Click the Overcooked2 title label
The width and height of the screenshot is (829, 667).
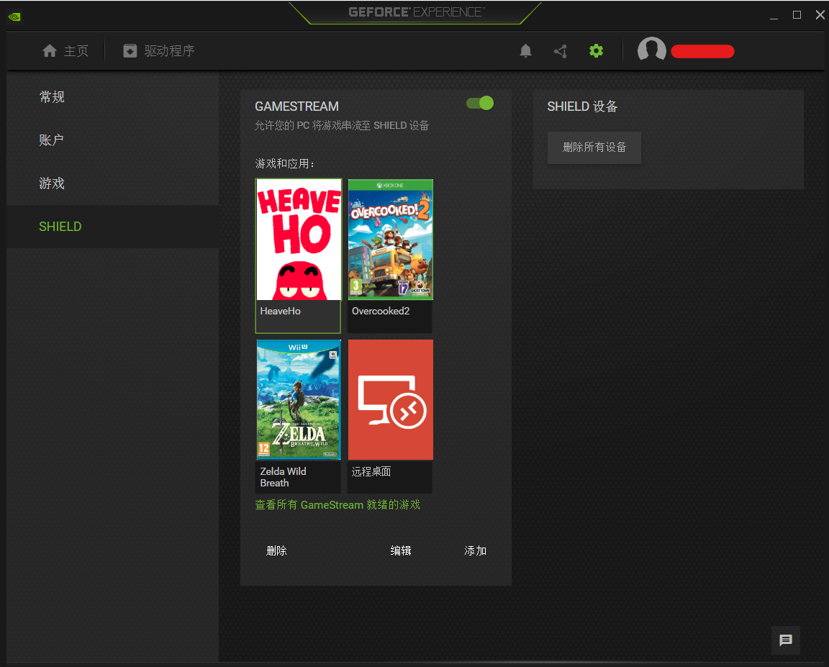coord(381,312)
